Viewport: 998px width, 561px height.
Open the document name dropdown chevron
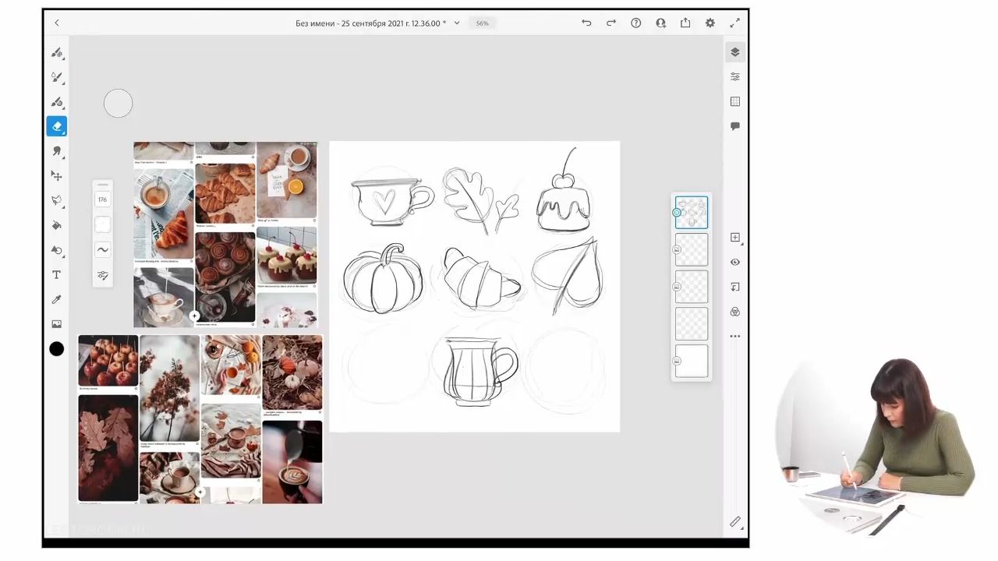pos(457,23)
